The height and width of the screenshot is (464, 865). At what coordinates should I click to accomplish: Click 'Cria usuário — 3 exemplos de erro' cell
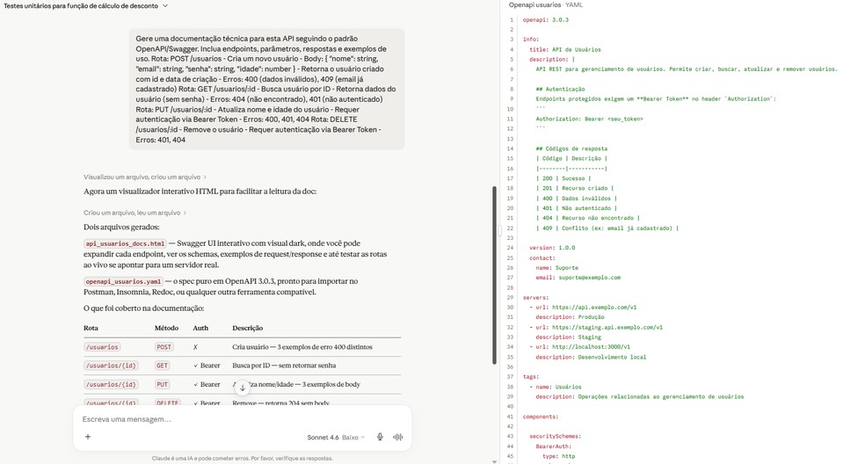point(302,347)
